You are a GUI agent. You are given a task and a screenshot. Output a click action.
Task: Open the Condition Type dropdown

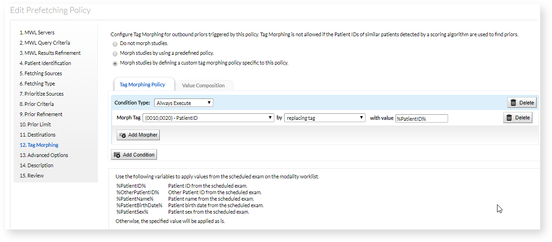coord(184,103)
